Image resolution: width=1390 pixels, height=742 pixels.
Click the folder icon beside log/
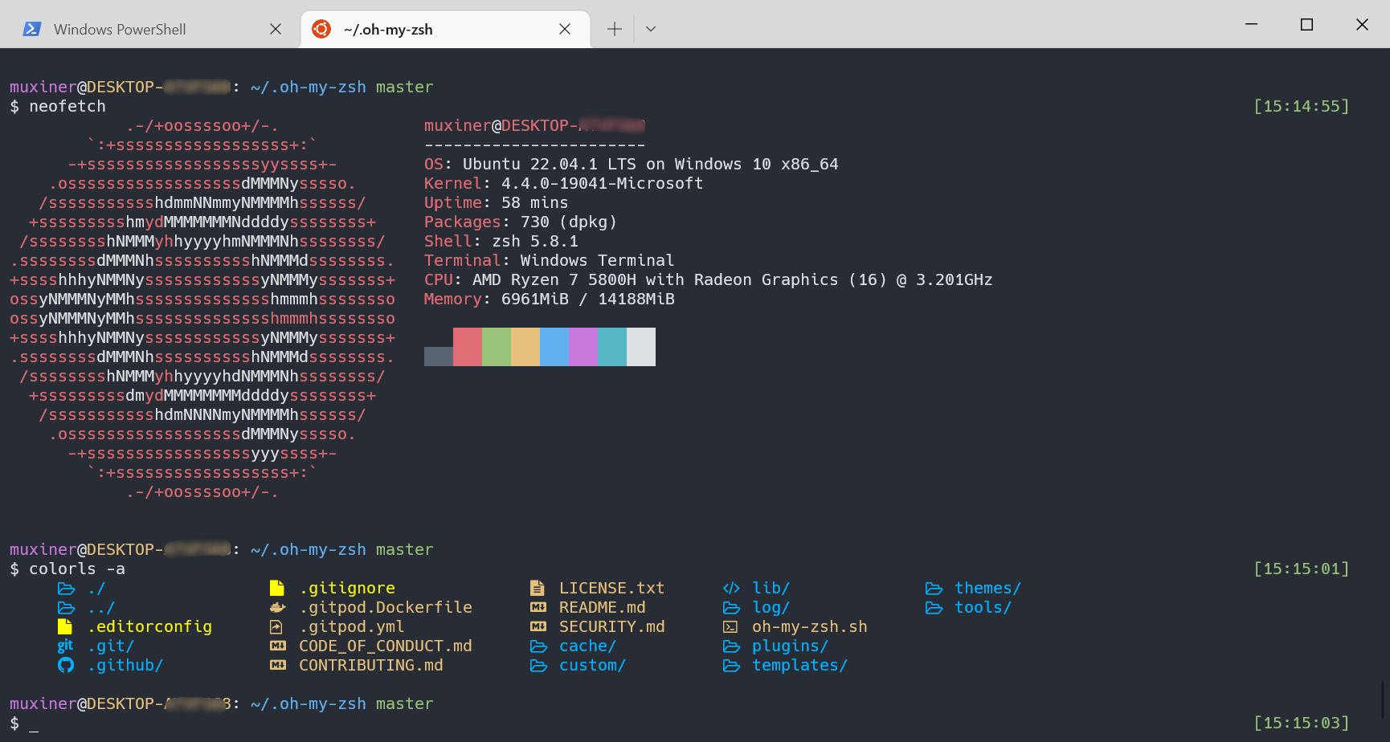pos(731,608)
